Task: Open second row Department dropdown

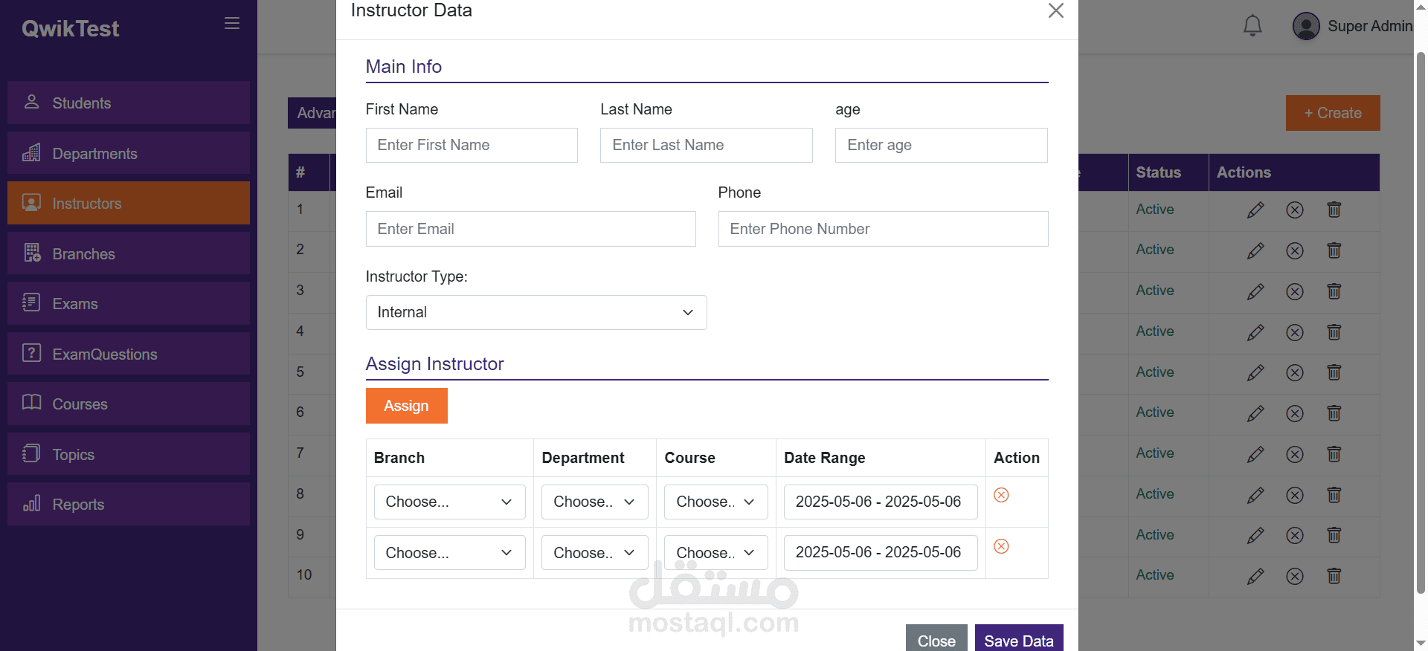Action: click(594, 553)
